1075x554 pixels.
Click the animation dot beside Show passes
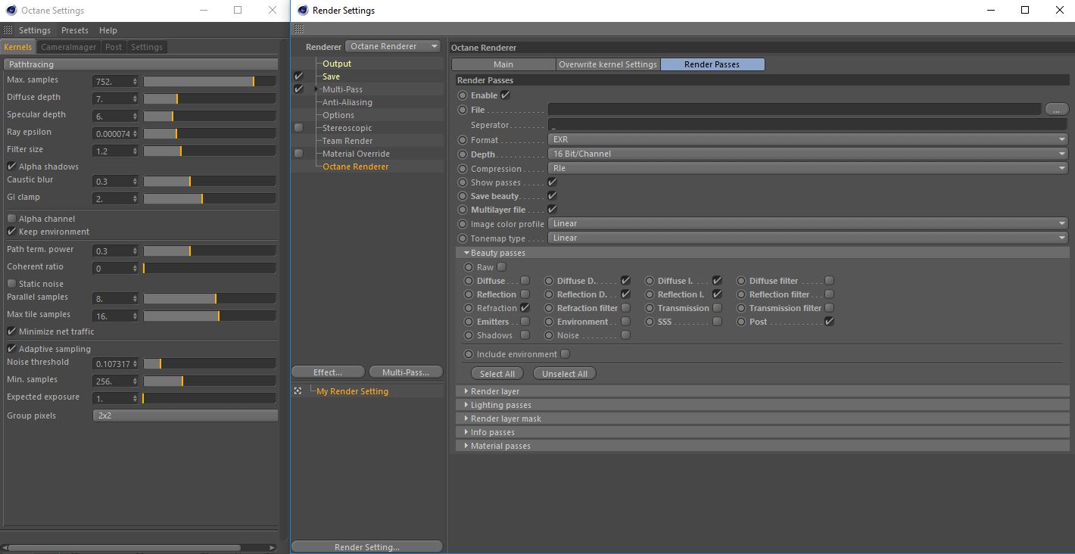click(x=463, y=182)
